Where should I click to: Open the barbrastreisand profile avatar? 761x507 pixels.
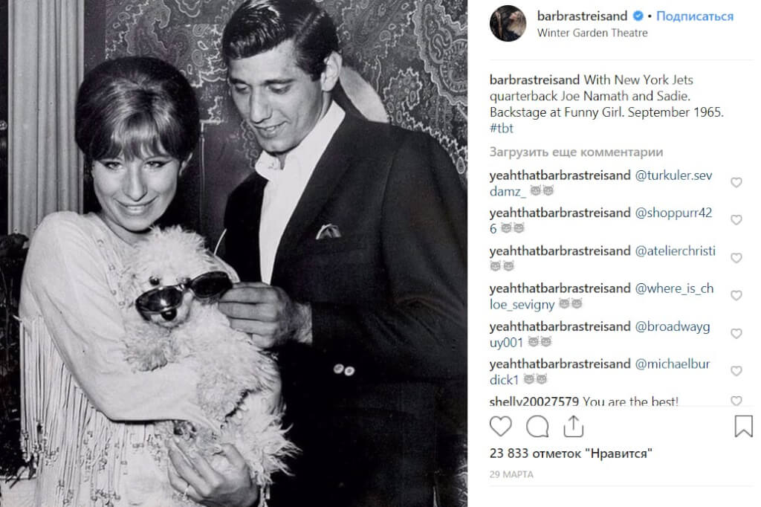[x=508, y=23]
